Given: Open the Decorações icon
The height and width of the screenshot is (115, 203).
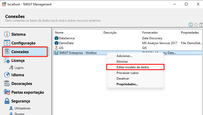Looking at the screenshot, I should (7, 83).
